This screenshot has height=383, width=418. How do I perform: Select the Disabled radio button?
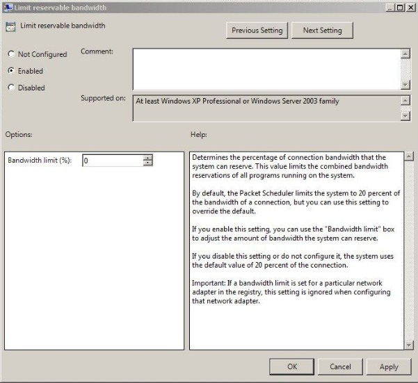pyautogui.click(x=11, y=88)
